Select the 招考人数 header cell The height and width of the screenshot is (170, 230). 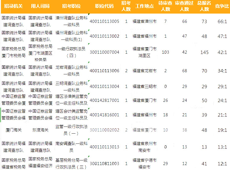(126, 6)
